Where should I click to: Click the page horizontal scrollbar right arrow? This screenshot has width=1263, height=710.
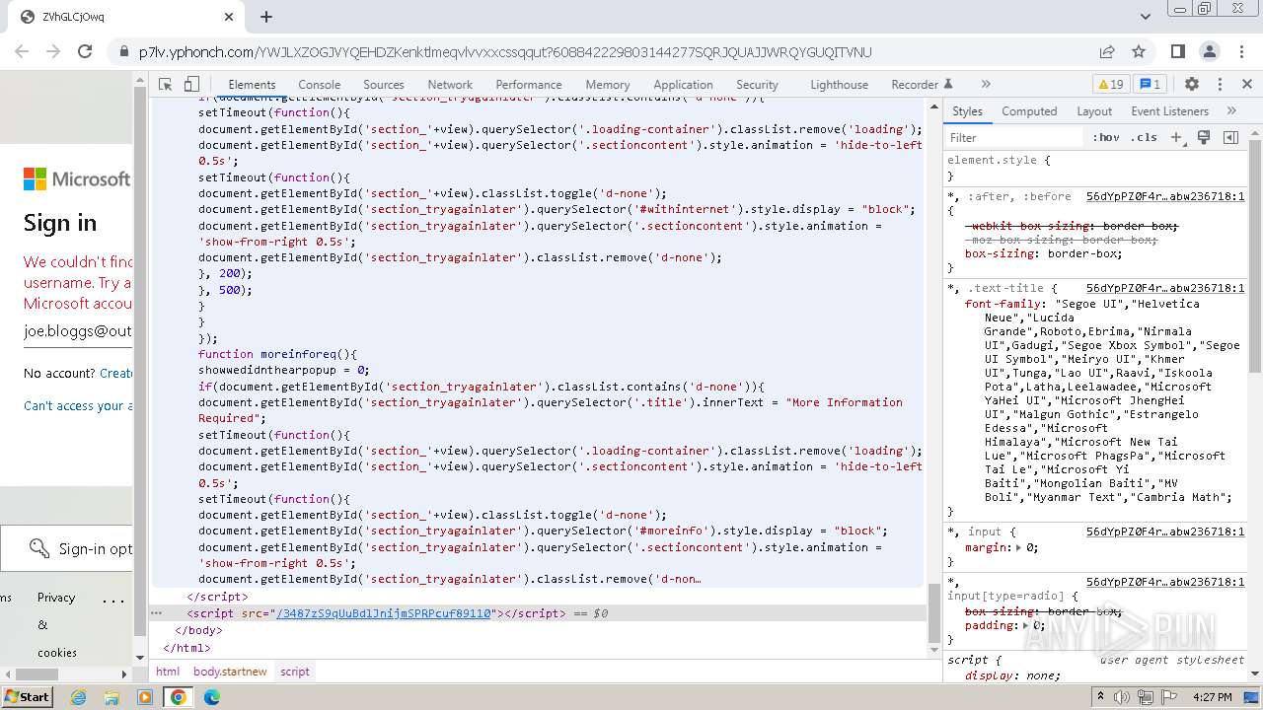coord(124,674)
